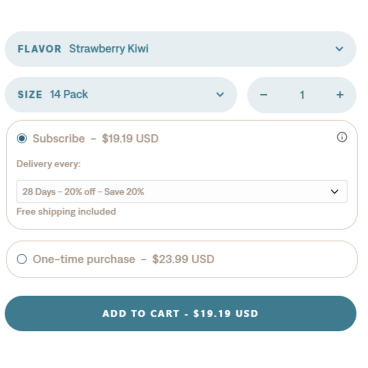Viewport: 368px width, 368px height.
Task: Decrease quantity with the minus icon
Action: click(x=264, y=95)
